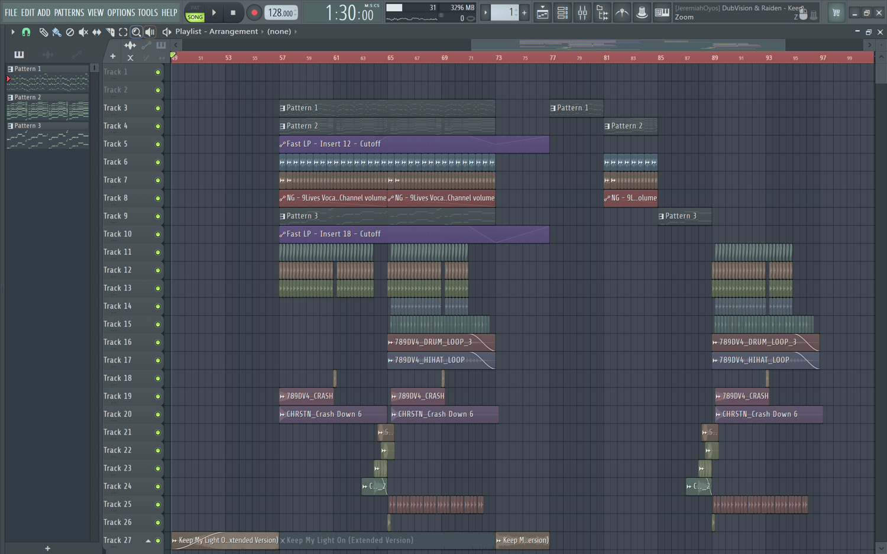Screen dimensions: 887x554
Task: Mute Track 11 with its green dot
Action: pos(158,252)
